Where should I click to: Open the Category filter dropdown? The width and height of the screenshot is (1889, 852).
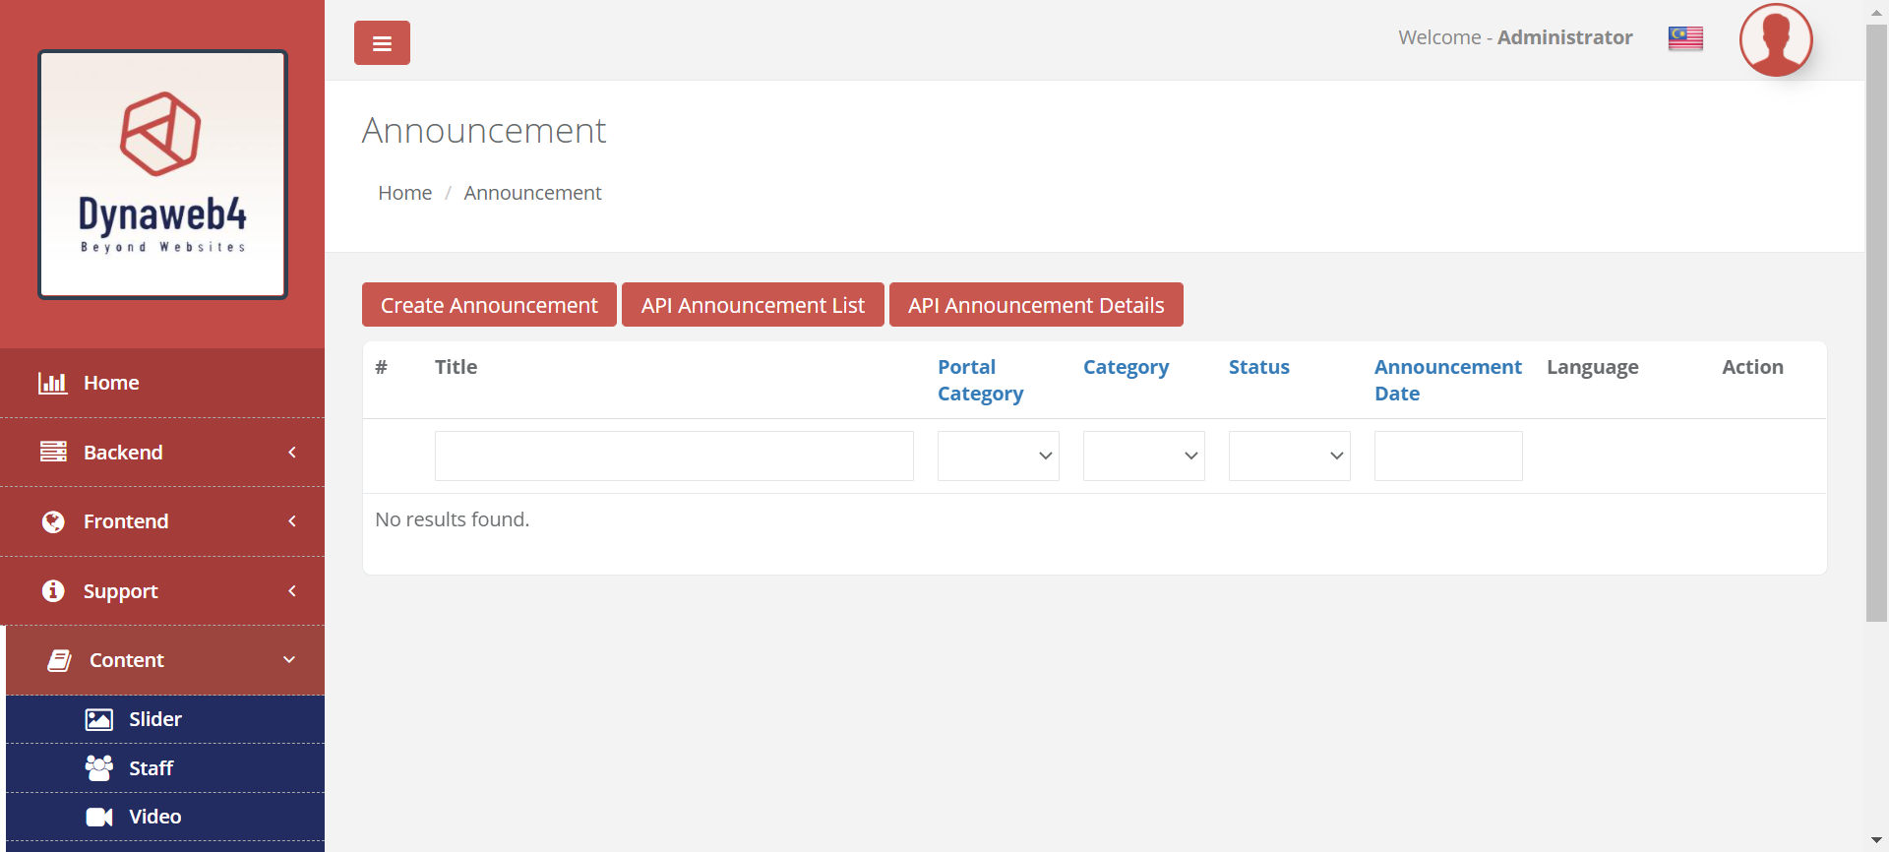click(x=1143, y=456)
